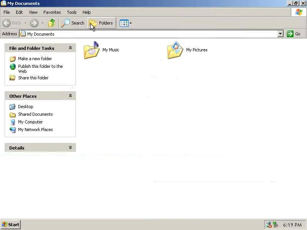Click the globe publish icon
The height and width of the screenshot is (230, 307).
point(13,67)
